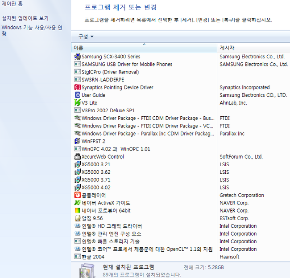Click the 전체 크기: 5.28GB status text
290x278 pixels.
(203, 267)
